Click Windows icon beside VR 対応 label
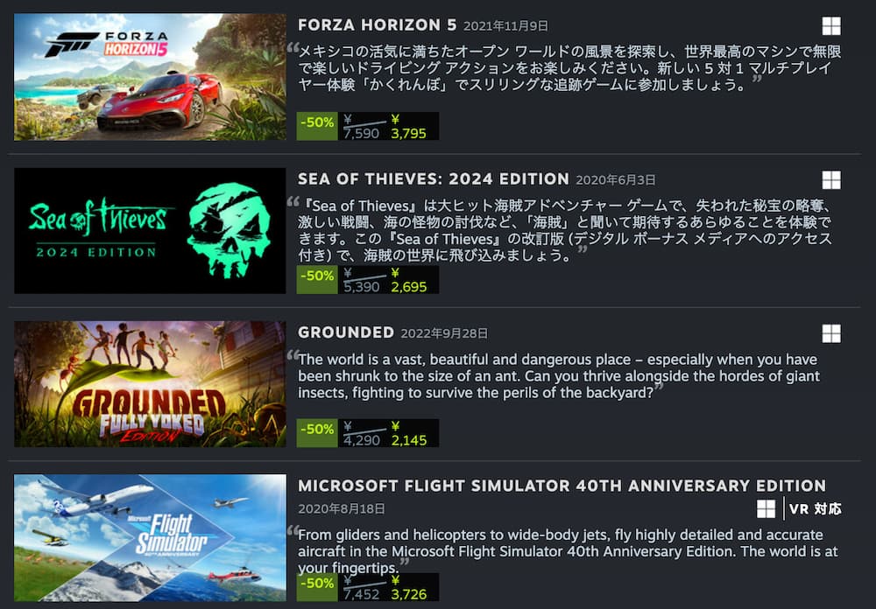This screenshot has height=609, width=876. click(766, 508)
